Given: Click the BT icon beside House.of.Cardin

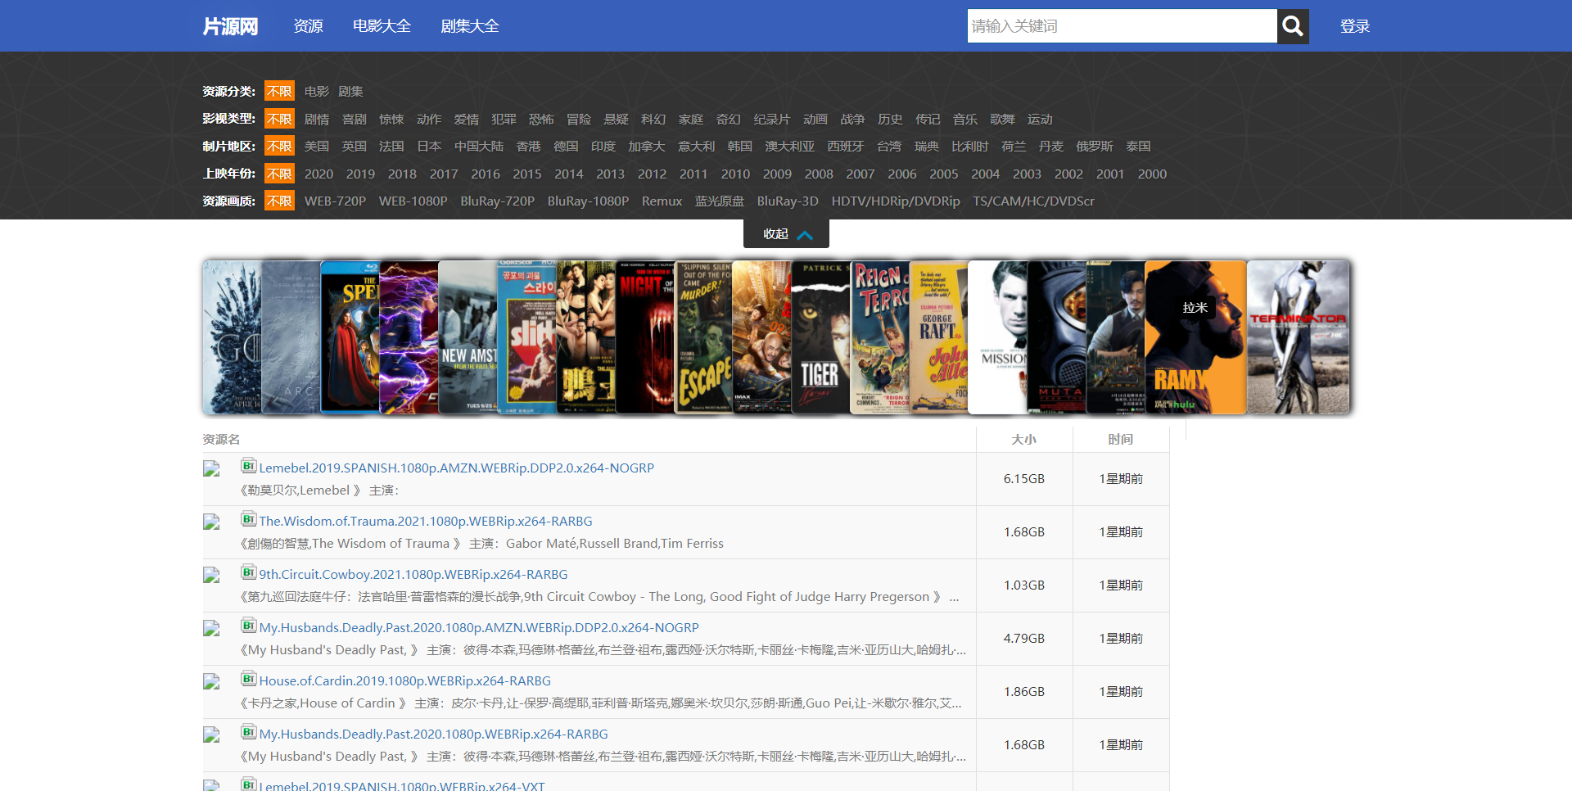Looking at the screenshot, I should (249, 679).
